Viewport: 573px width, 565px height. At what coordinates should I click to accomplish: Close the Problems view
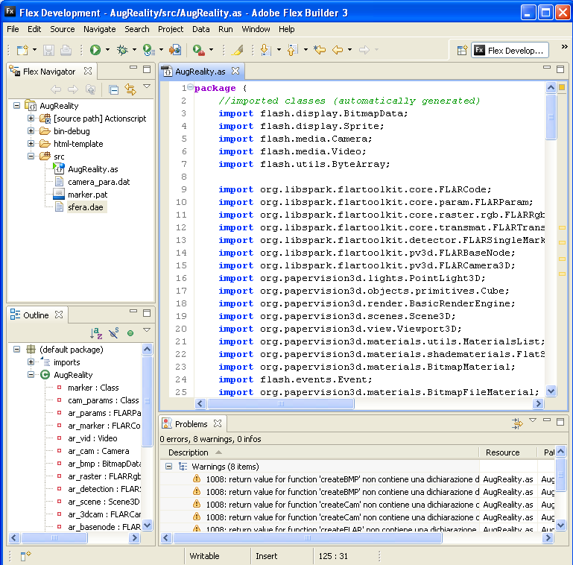pos(218,423)
